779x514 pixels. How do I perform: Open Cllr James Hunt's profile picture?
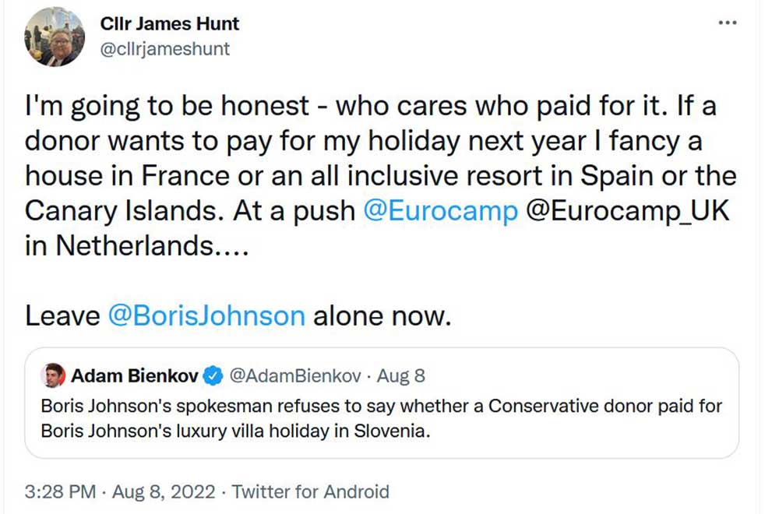point(56,39)
